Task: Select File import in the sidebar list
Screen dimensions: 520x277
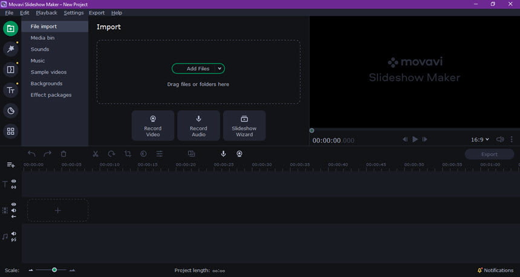Action: 54,27
